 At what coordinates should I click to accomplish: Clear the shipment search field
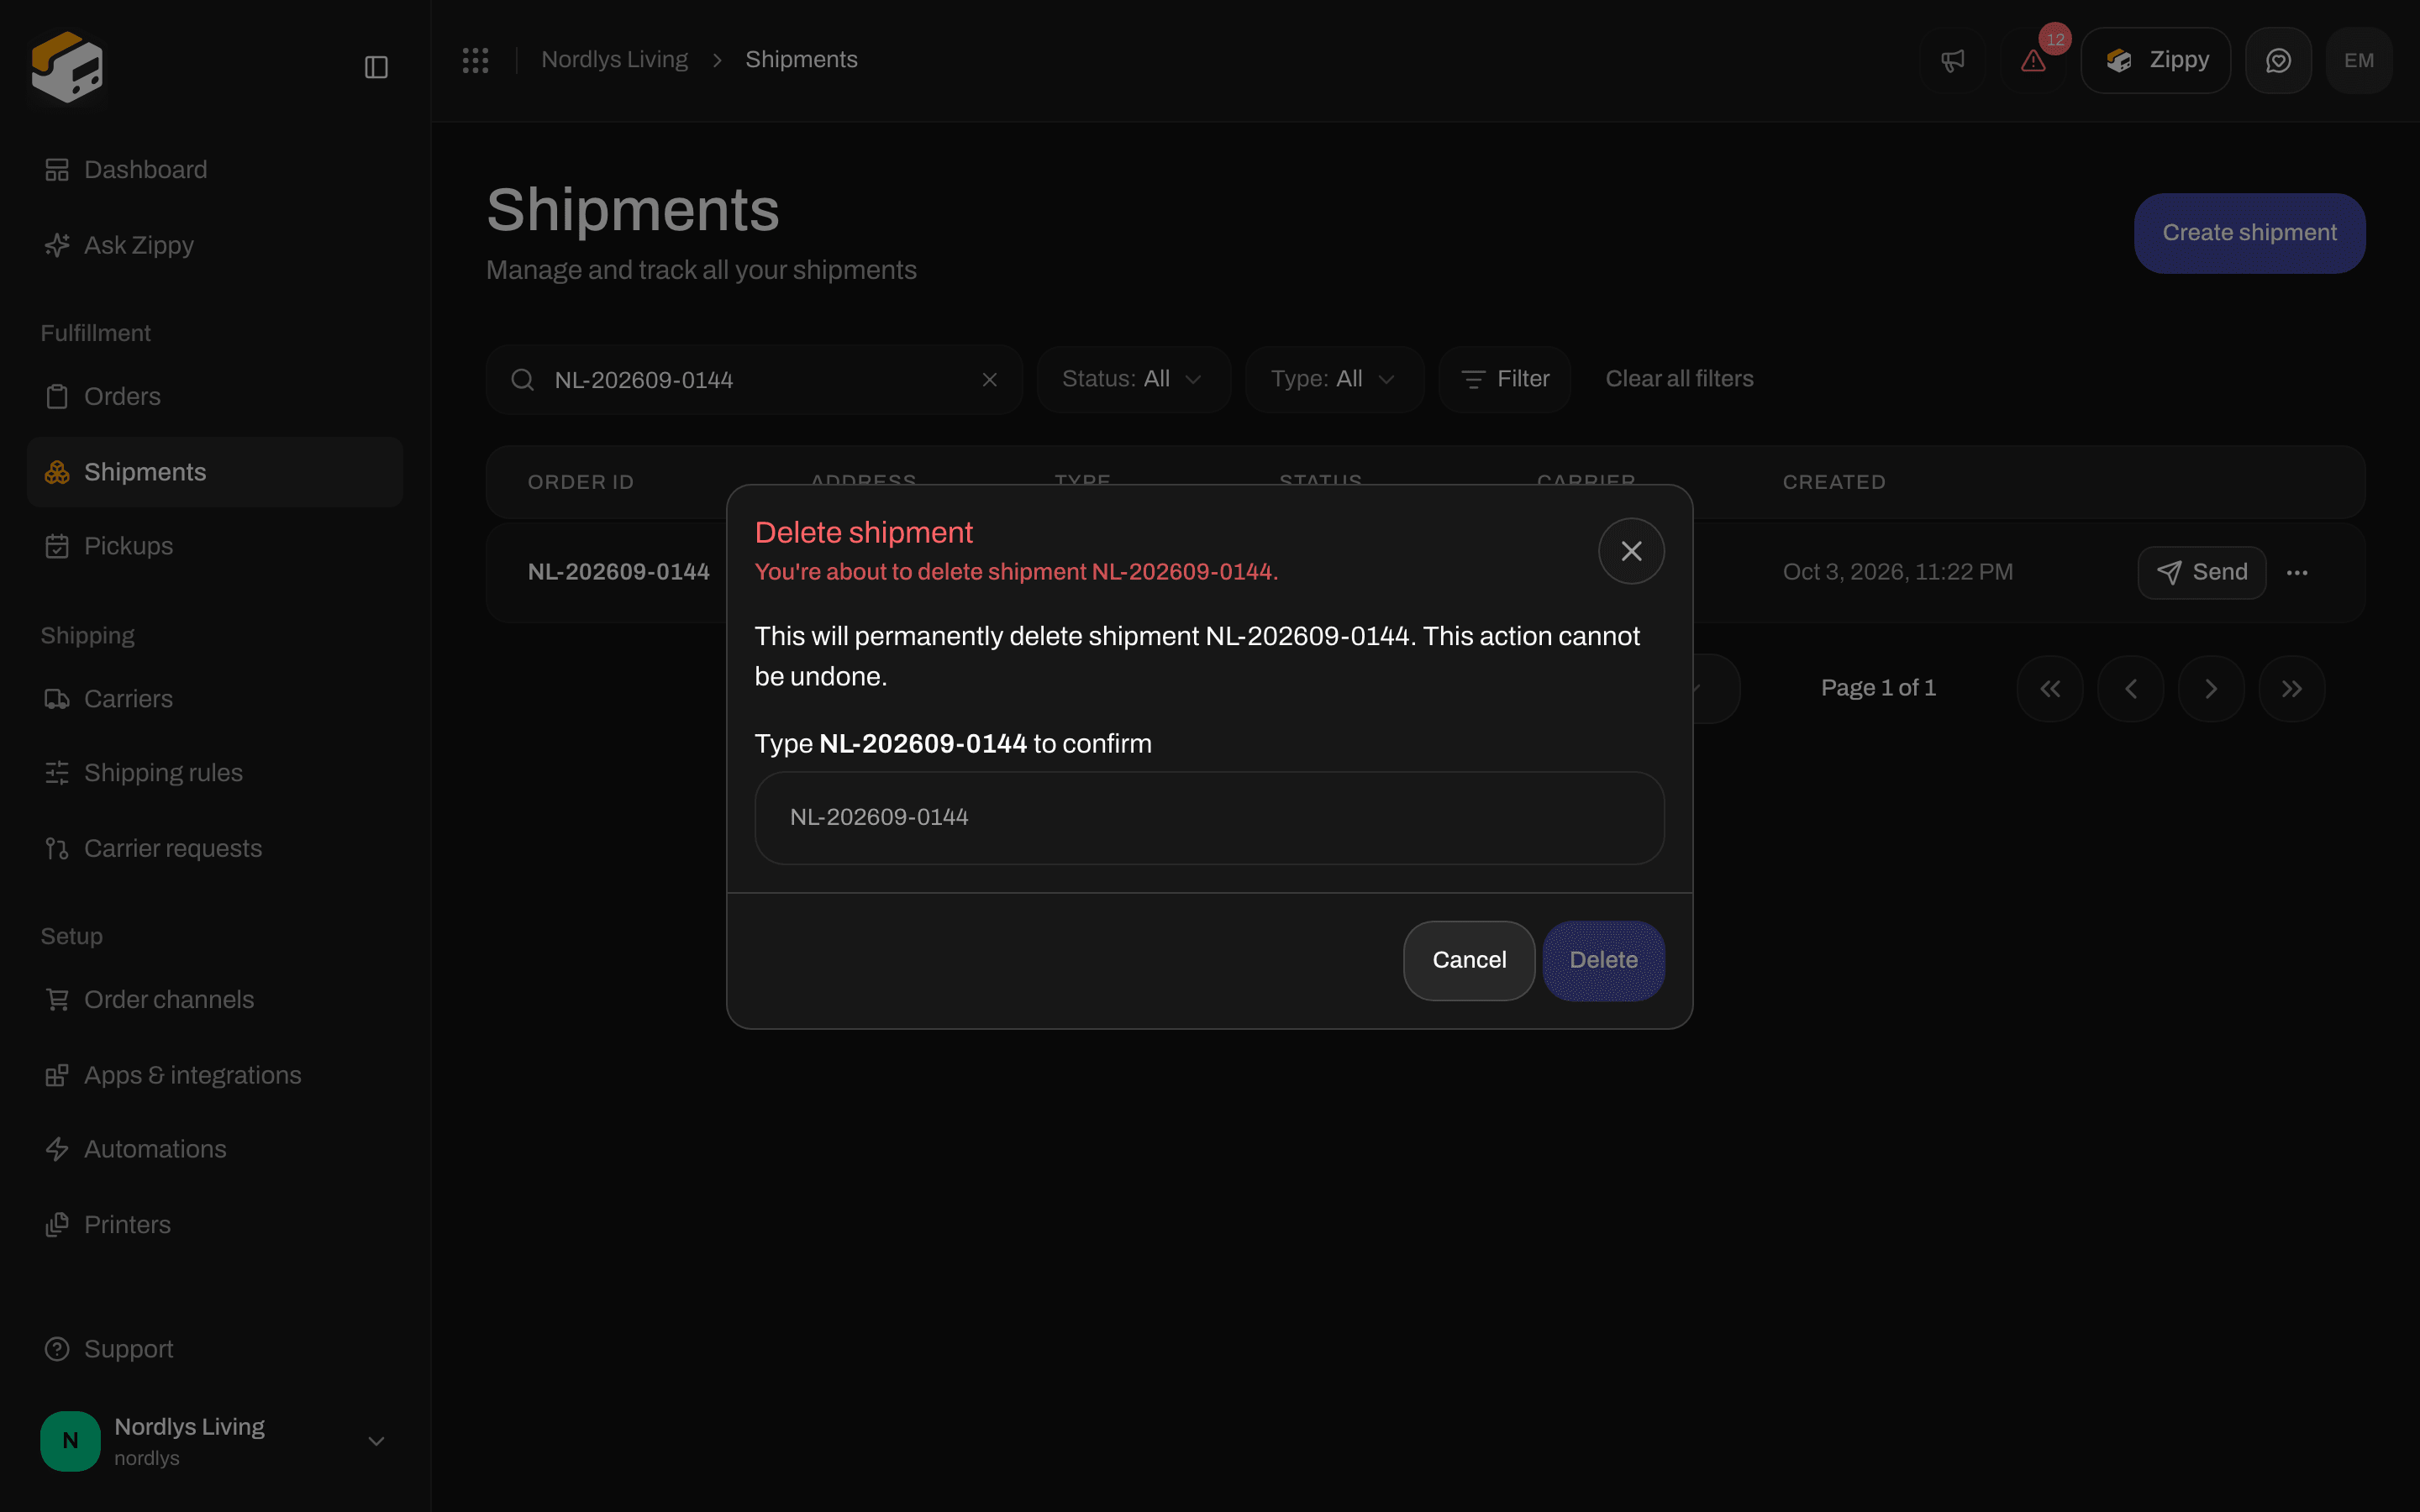(989, 380)
